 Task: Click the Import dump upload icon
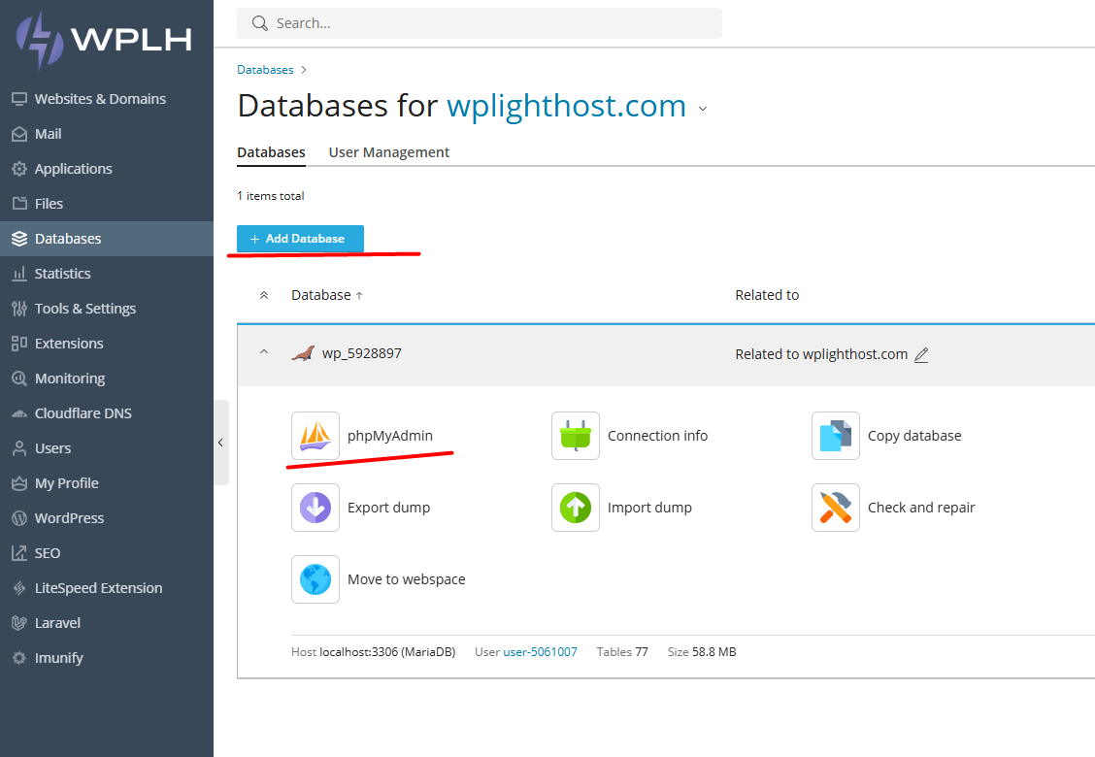(576, 508)
